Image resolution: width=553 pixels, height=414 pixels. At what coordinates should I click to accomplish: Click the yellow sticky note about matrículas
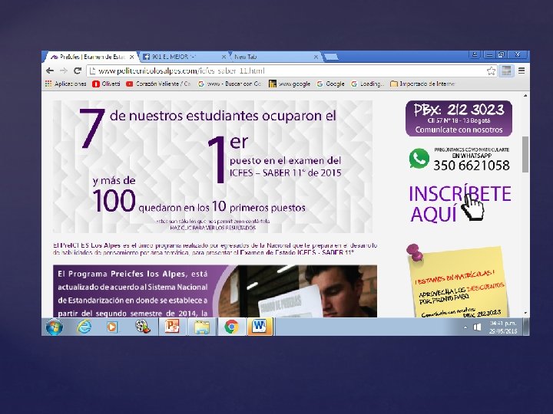[x=459, y=281]
